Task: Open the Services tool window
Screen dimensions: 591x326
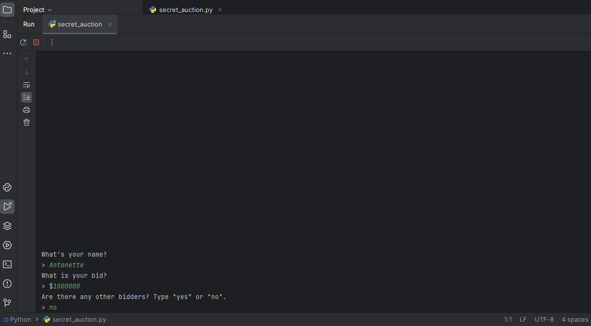Action: pos(7,245)
